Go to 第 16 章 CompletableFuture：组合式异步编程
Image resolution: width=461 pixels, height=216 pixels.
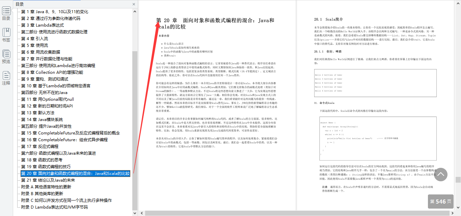click(64, 140)
